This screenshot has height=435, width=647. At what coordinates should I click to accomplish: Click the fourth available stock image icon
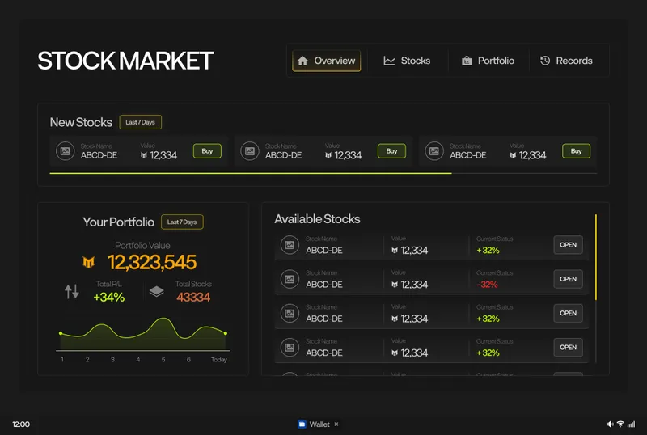(x=290, y=348)
